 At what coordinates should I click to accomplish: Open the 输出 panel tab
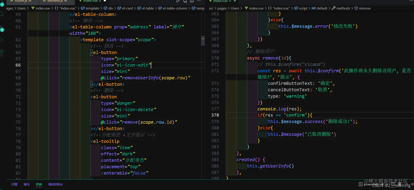27,184
